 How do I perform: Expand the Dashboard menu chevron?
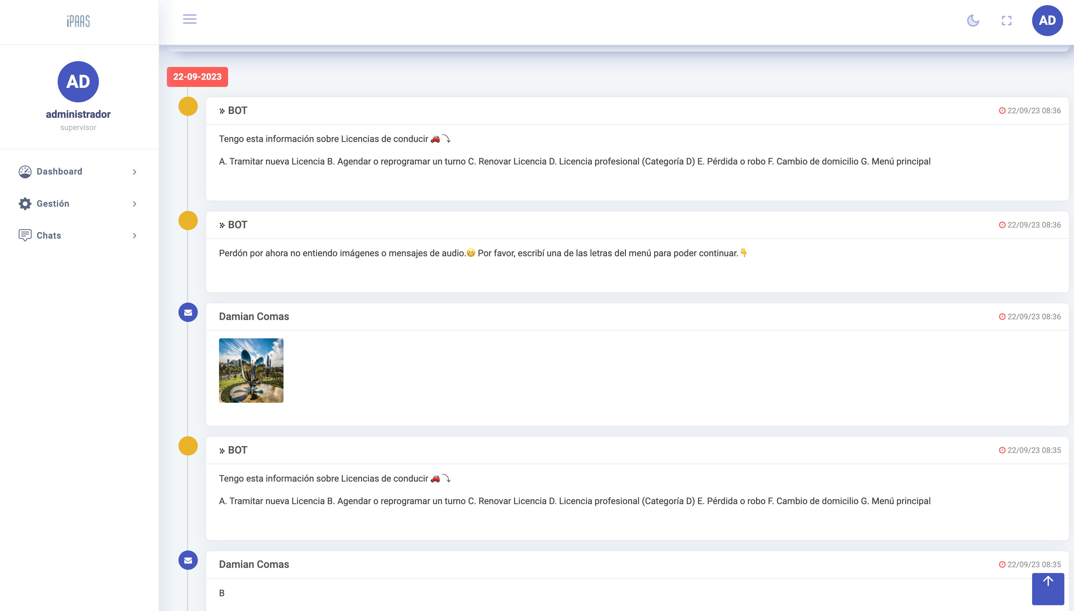click(134, 172)
